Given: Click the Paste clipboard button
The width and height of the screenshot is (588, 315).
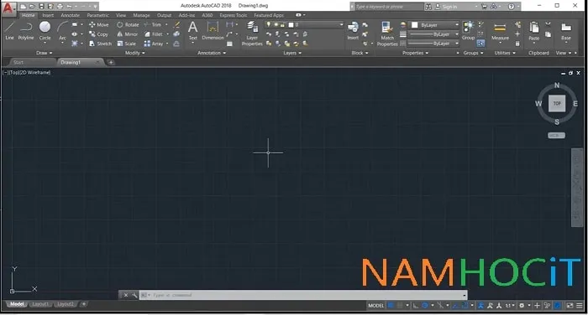Looking at the screenshot, I should (534, 32).
